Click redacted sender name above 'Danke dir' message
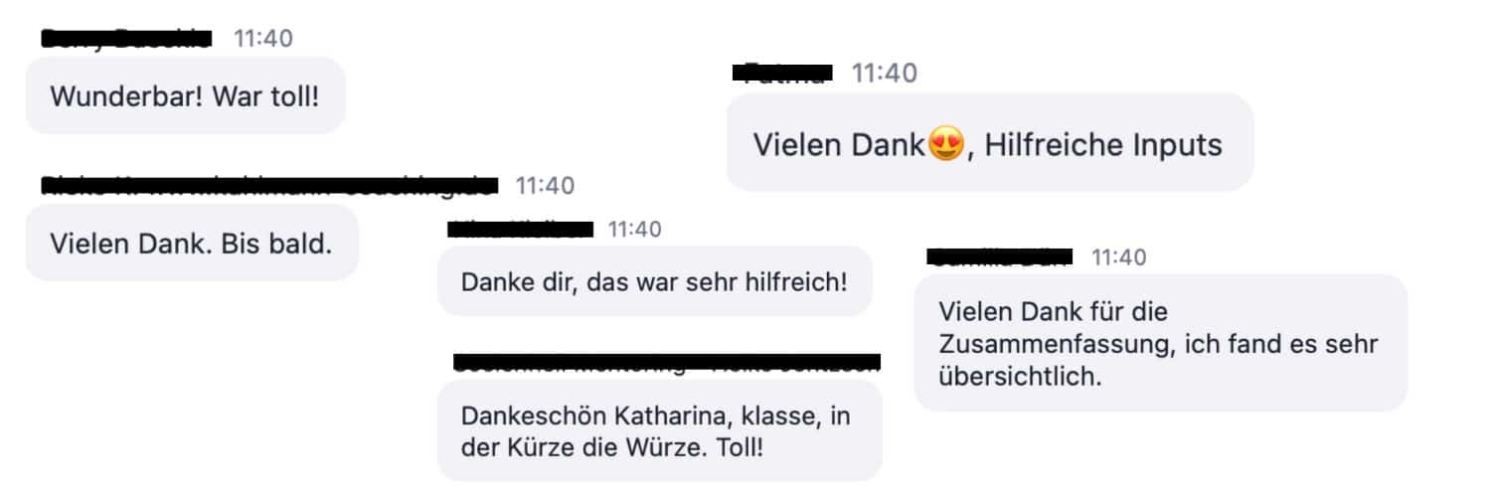This screenshot has height=497, width=1491. point(521,230)
